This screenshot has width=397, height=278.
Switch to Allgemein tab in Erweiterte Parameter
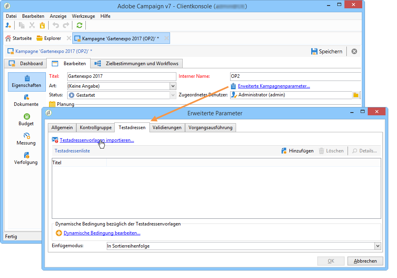pos(62,128)
